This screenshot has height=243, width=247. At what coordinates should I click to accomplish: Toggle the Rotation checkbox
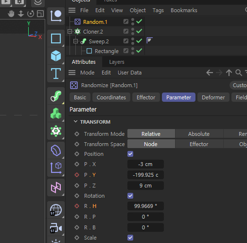[x=130, y=196]
